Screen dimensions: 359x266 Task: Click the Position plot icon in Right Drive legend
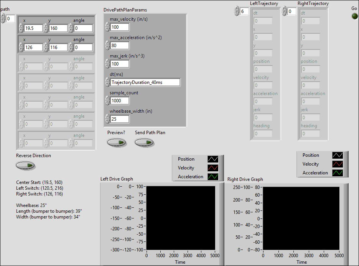[x=337, y=155]
